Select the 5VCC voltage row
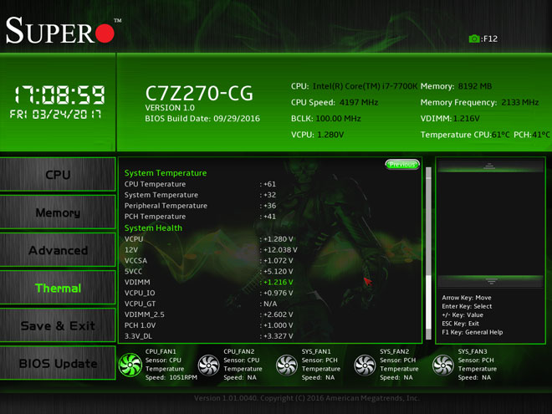 pos(211,272)
